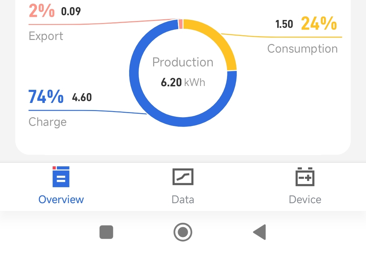Tap the Android recent apps square button
Image resolution: width=366 pixels, height=256 pixels.
click(x=106, y=232)
